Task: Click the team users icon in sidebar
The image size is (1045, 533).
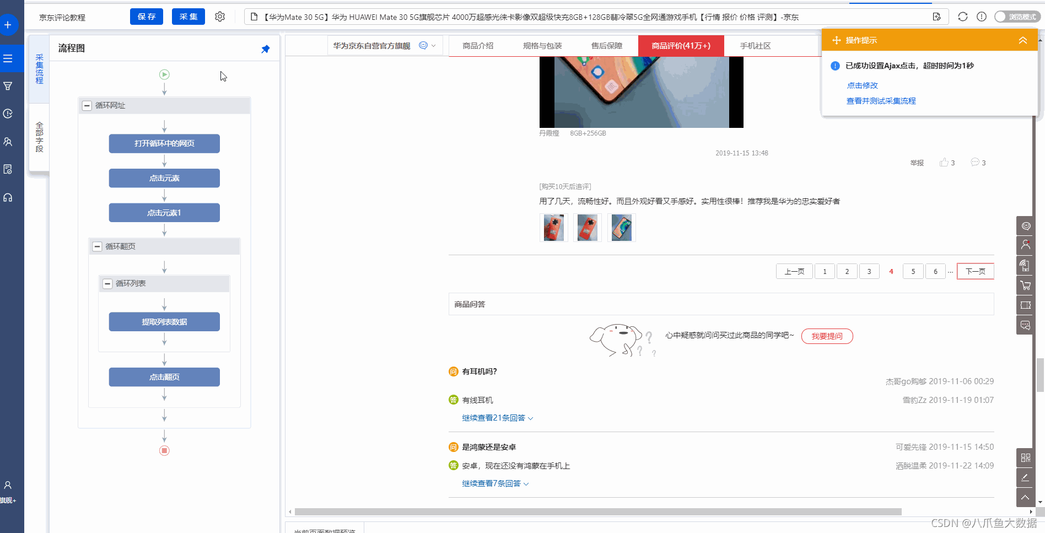Action: tap(8, 142)
